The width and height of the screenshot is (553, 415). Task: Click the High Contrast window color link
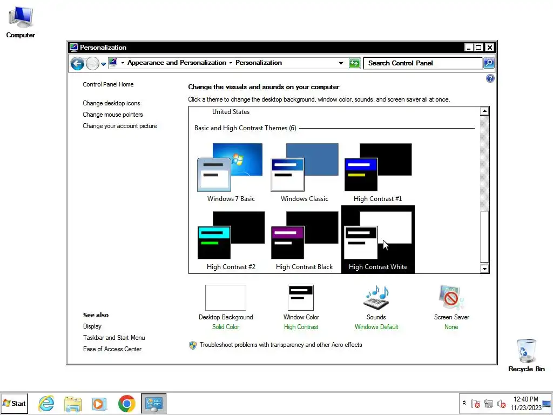pyautogui.click(x=301, y=327)
